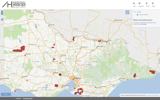Viewport: 160px width, 100px height.
Task: Click the red polygon southwest of Geelong
Action: coord(57,86)
